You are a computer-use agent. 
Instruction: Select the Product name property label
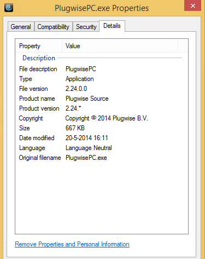tap(37, 99)
